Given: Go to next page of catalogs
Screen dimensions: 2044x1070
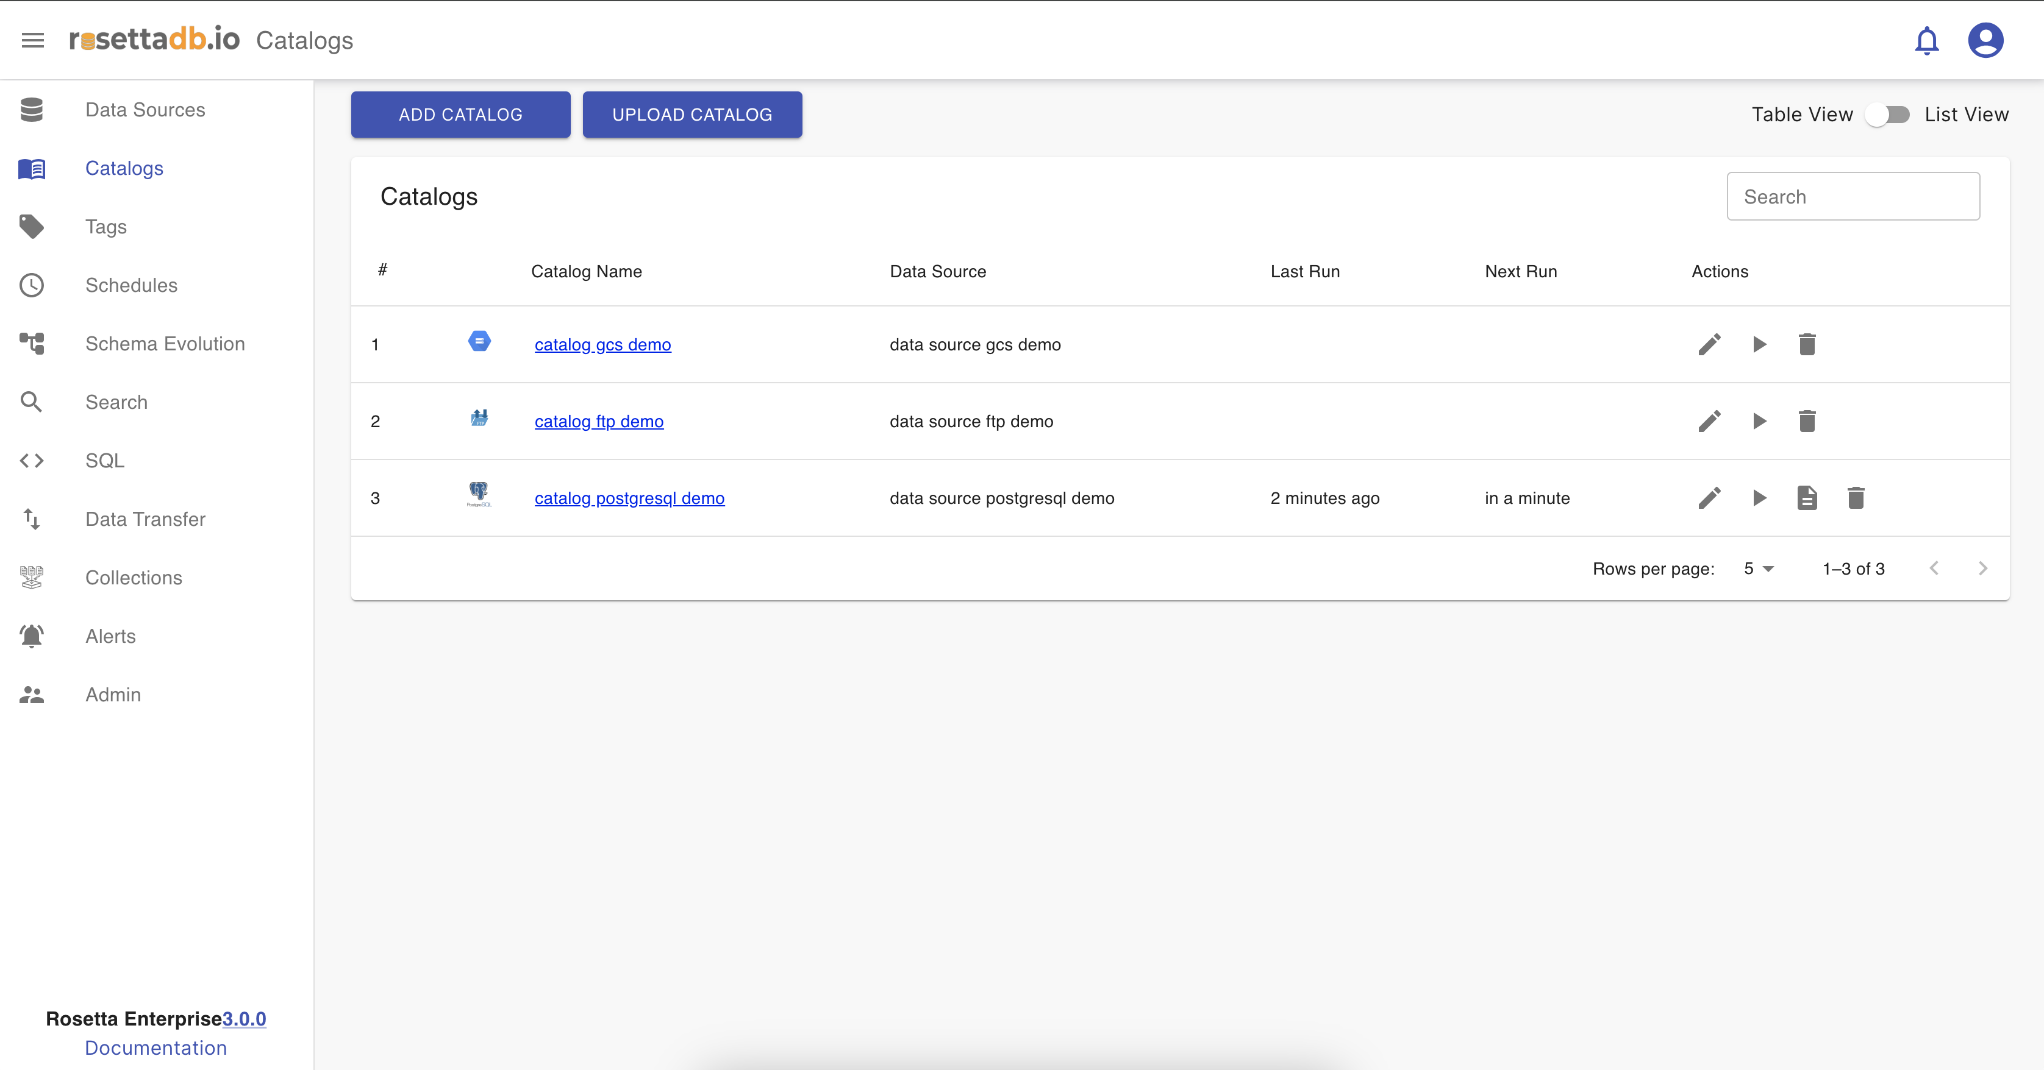Looking at the screenshot, I should coord(1982,569).
